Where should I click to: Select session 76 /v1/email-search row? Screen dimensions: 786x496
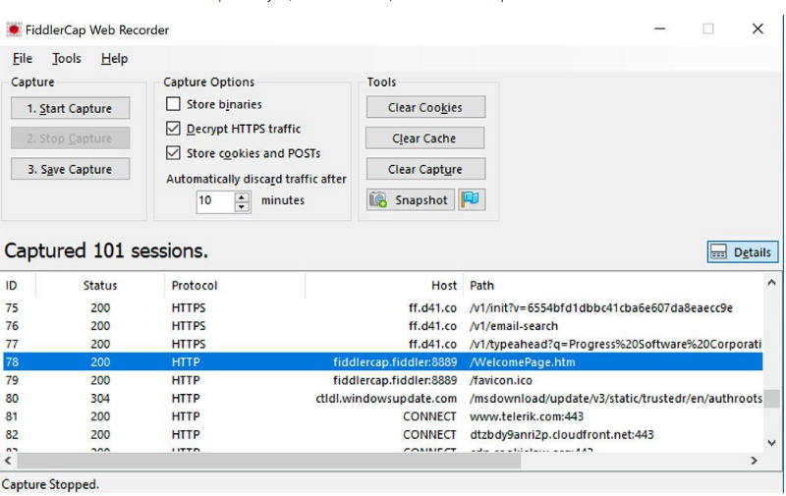tap(383, 326)
